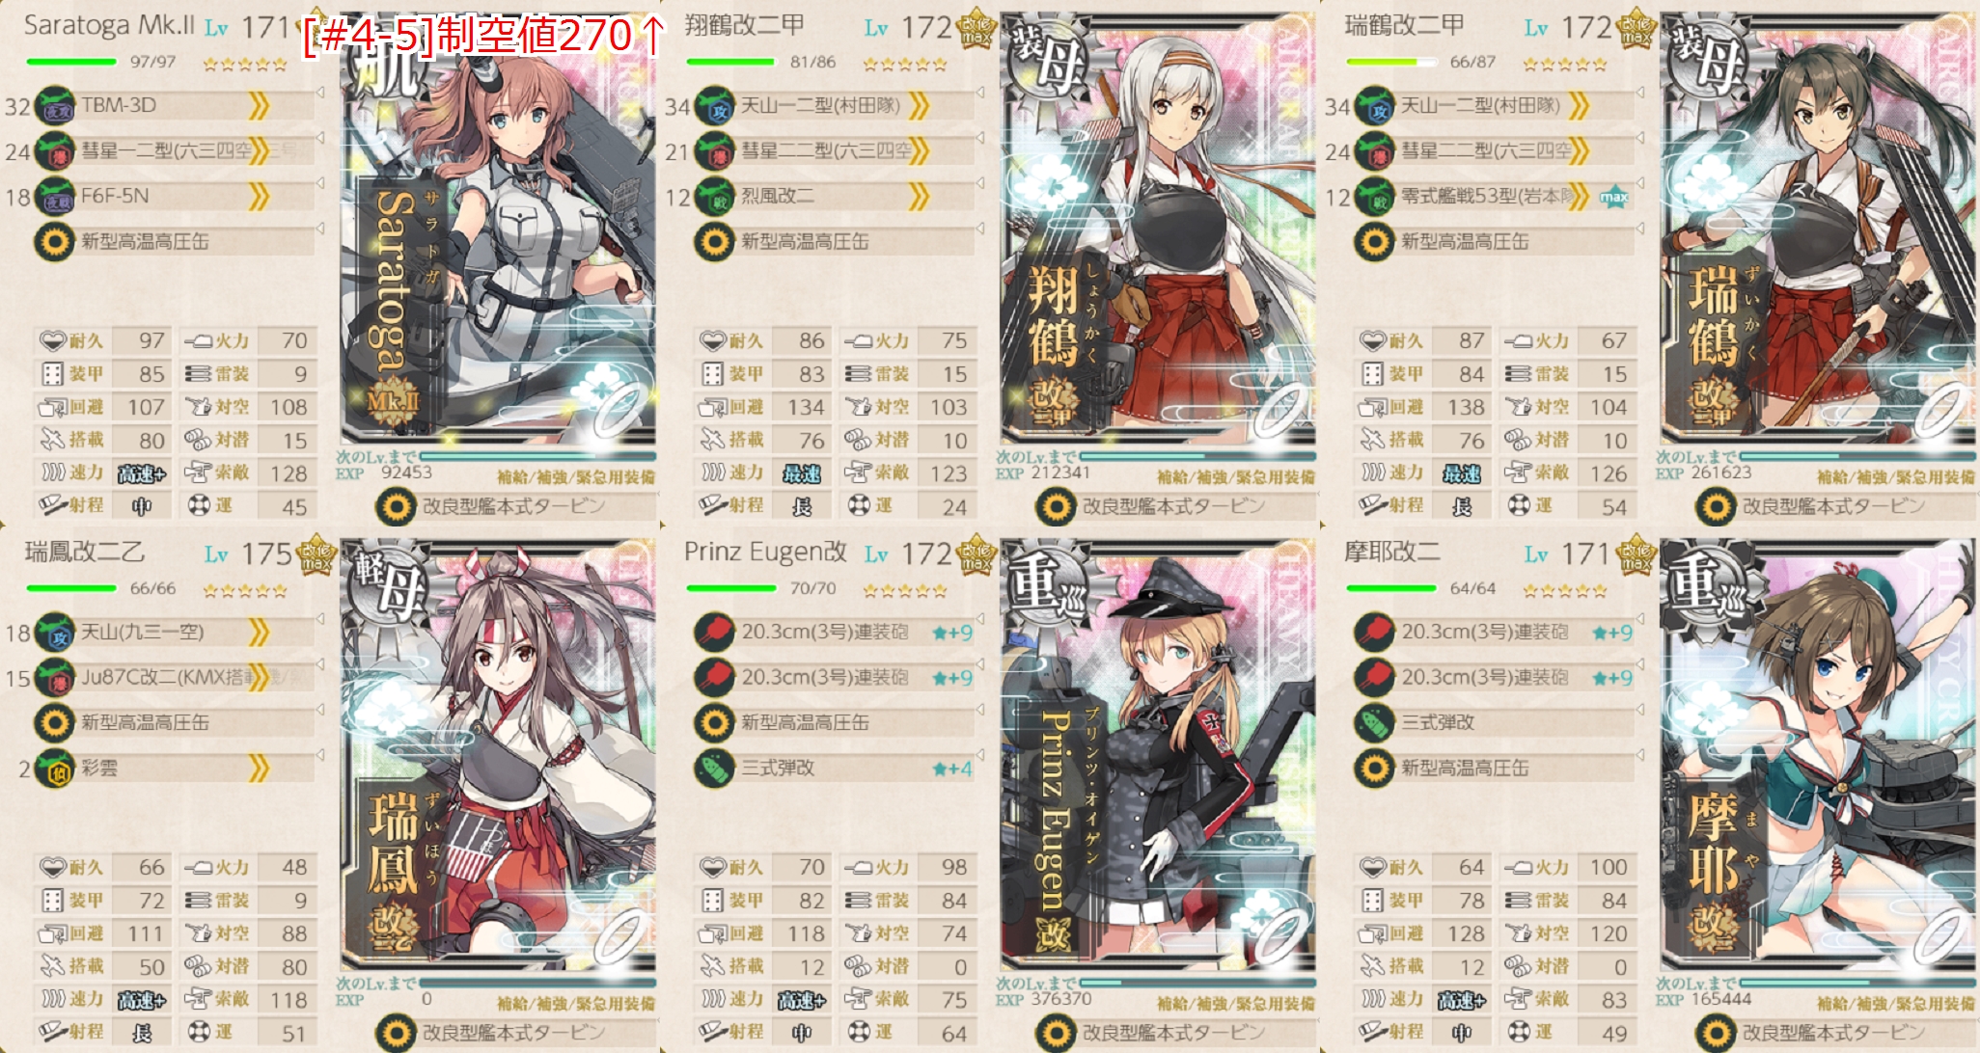Select the 天山一二型(村田隊) slot on 瑞鶴
1980x1053 pixels.
coord(1495,106)
